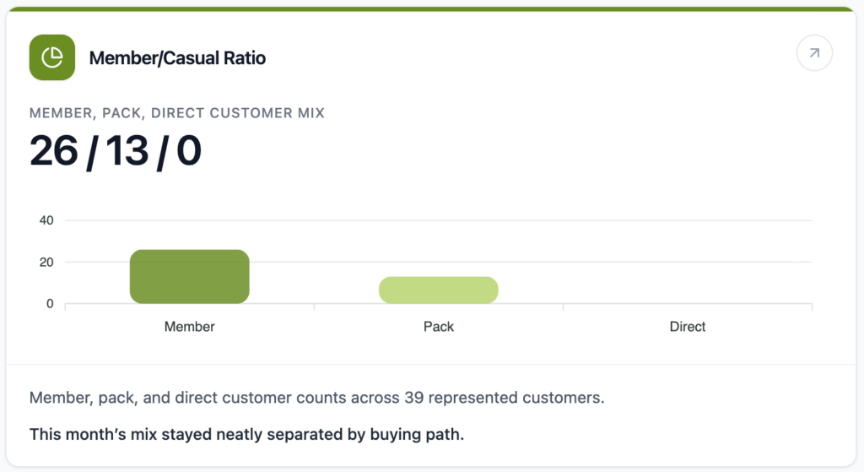Image resolution: width=864 pixels, height=472 pixels.
Task: Click the Pack x-axis label
Action: (439, 327)
